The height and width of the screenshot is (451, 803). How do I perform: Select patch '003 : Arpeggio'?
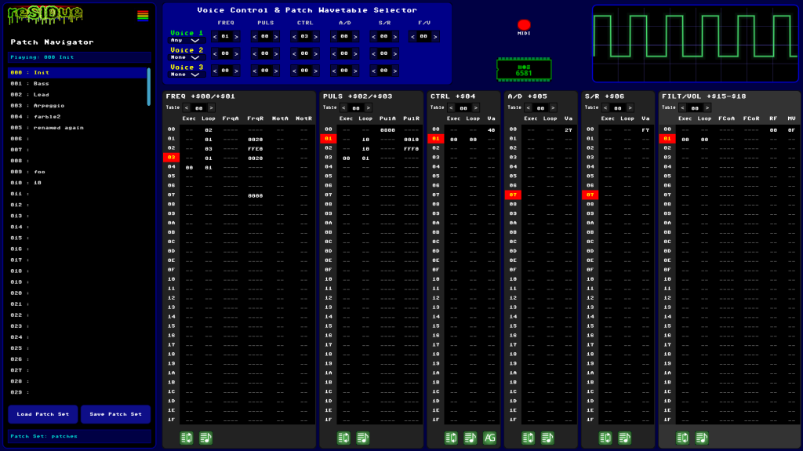point(78,106)
